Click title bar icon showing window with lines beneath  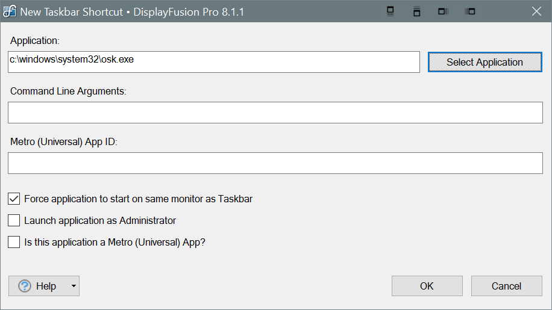coord(390,11)
